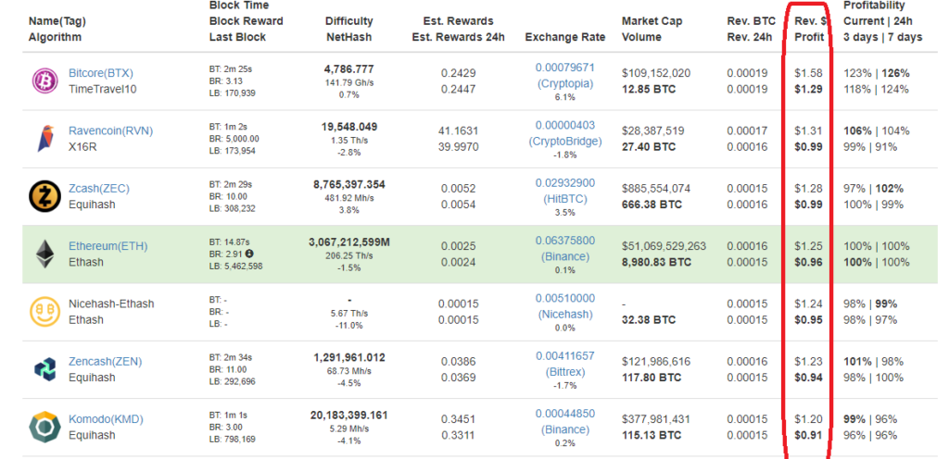Click the Ravencoin bird logo icon

click(x=44, y=139)
